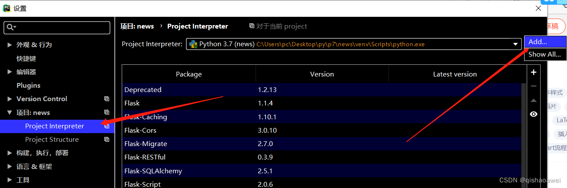Click the minus icon to uninstall package
The width and height of the screenshot is (567, 188).
point(534,86)
